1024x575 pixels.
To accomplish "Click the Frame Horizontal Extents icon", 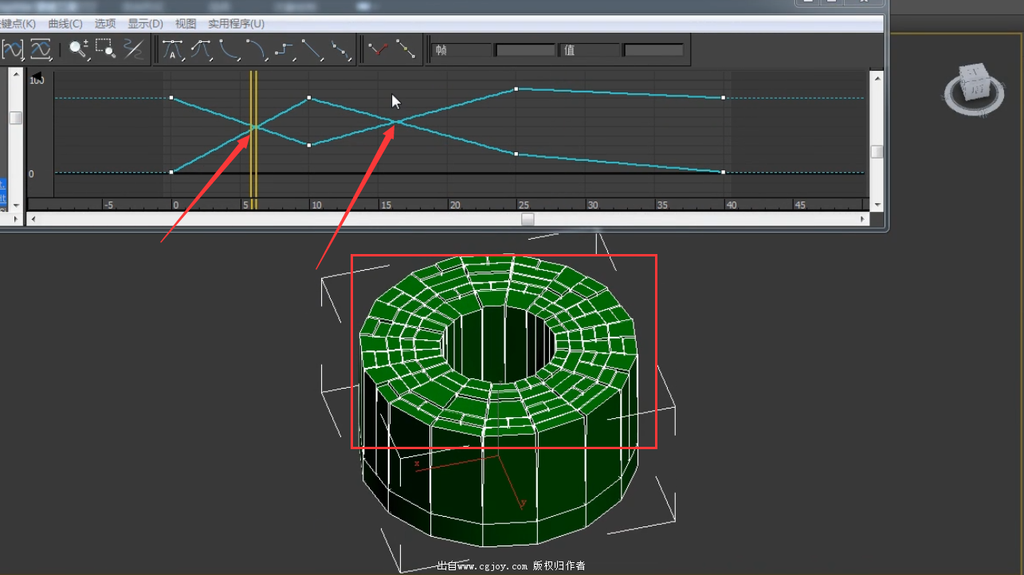I will 12,49.
